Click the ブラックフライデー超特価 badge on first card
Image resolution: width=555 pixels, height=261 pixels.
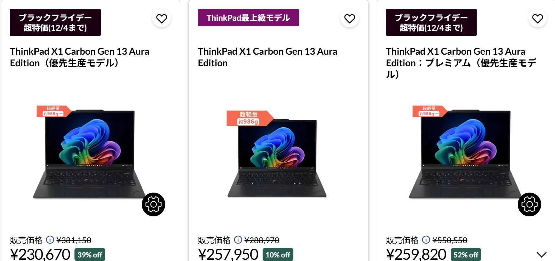tap(55, 22)
